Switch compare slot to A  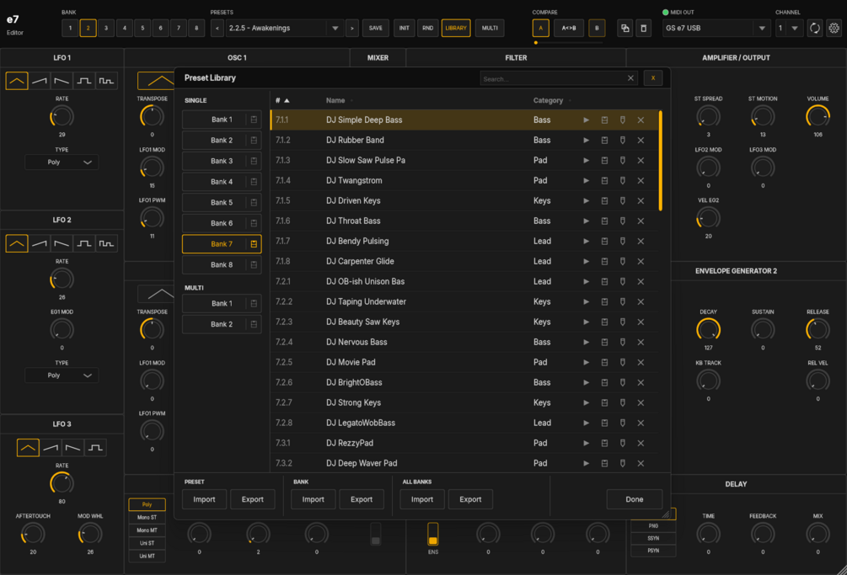(x=541, y=28)
